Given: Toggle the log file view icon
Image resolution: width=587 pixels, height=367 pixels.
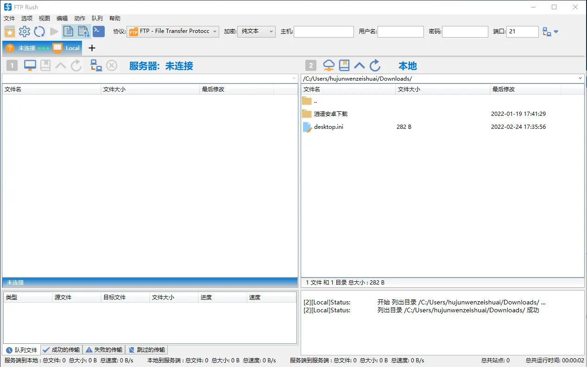Looking at the screenshot, I should 68,31.
